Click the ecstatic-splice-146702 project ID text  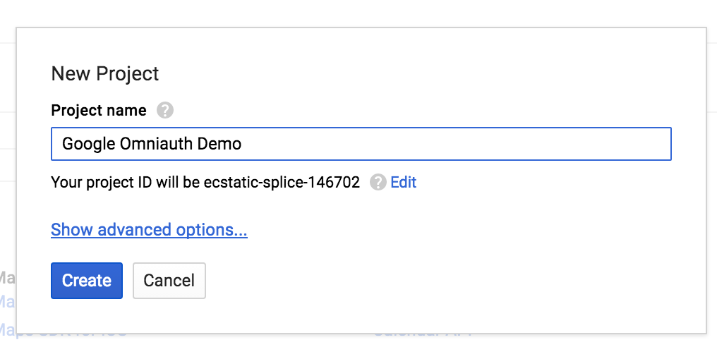(282, 182)
